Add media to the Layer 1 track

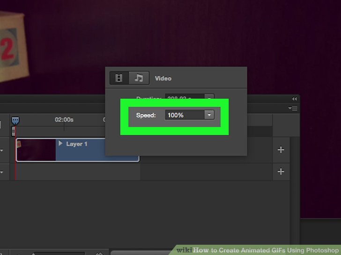281,149
